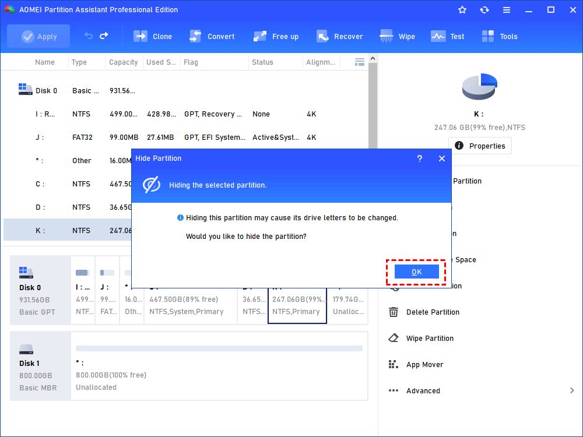Image resolution: width=583 pixels, height=437 pixels.
Task: Click the Undo arrow icon
Action: click(89, 36)
